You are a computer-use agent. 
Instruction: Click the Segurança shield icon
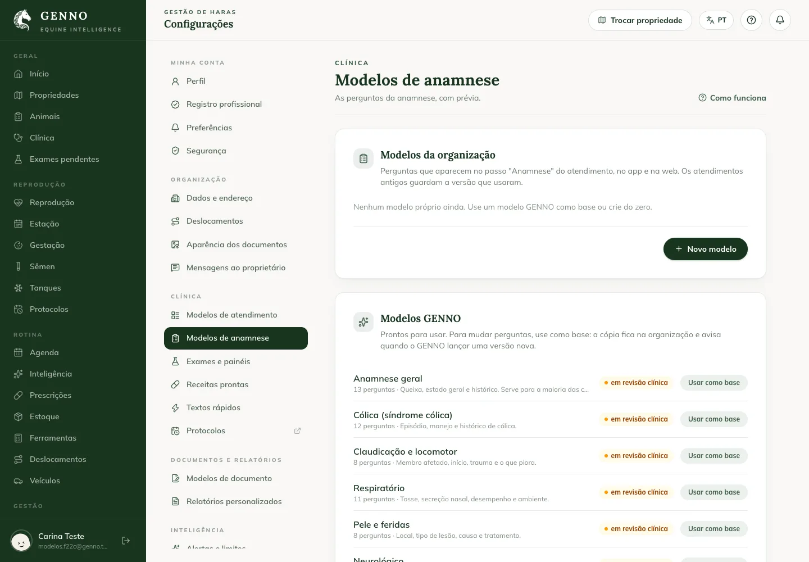(175, 151)
